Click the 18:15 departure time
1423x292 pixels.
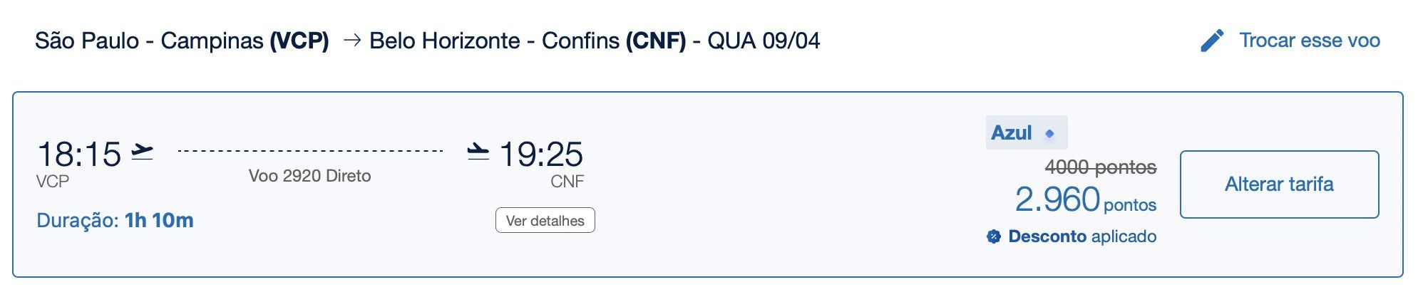79,155
